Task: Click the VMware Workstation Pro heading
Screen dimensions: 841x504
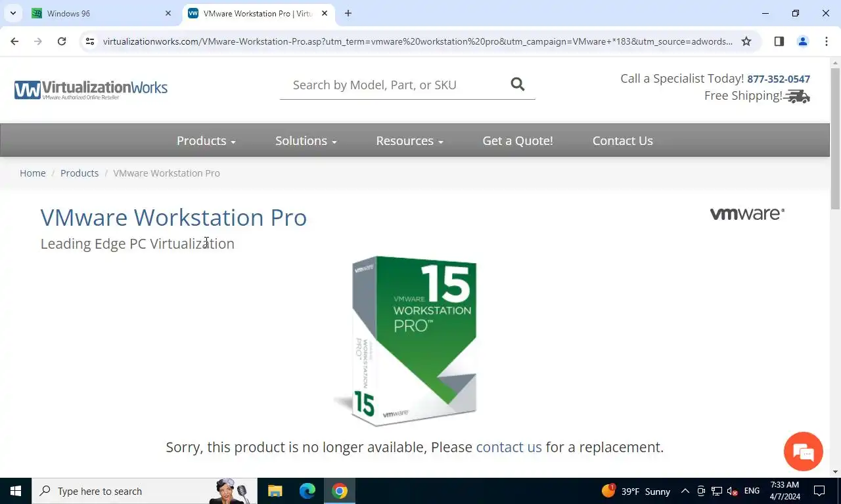Action: (173, 217)
